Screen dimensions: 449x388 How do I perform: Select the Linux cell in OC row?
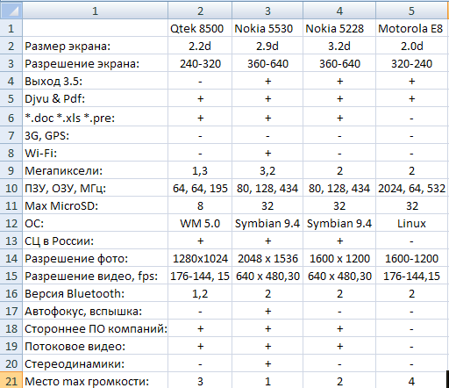coord(412,223)
